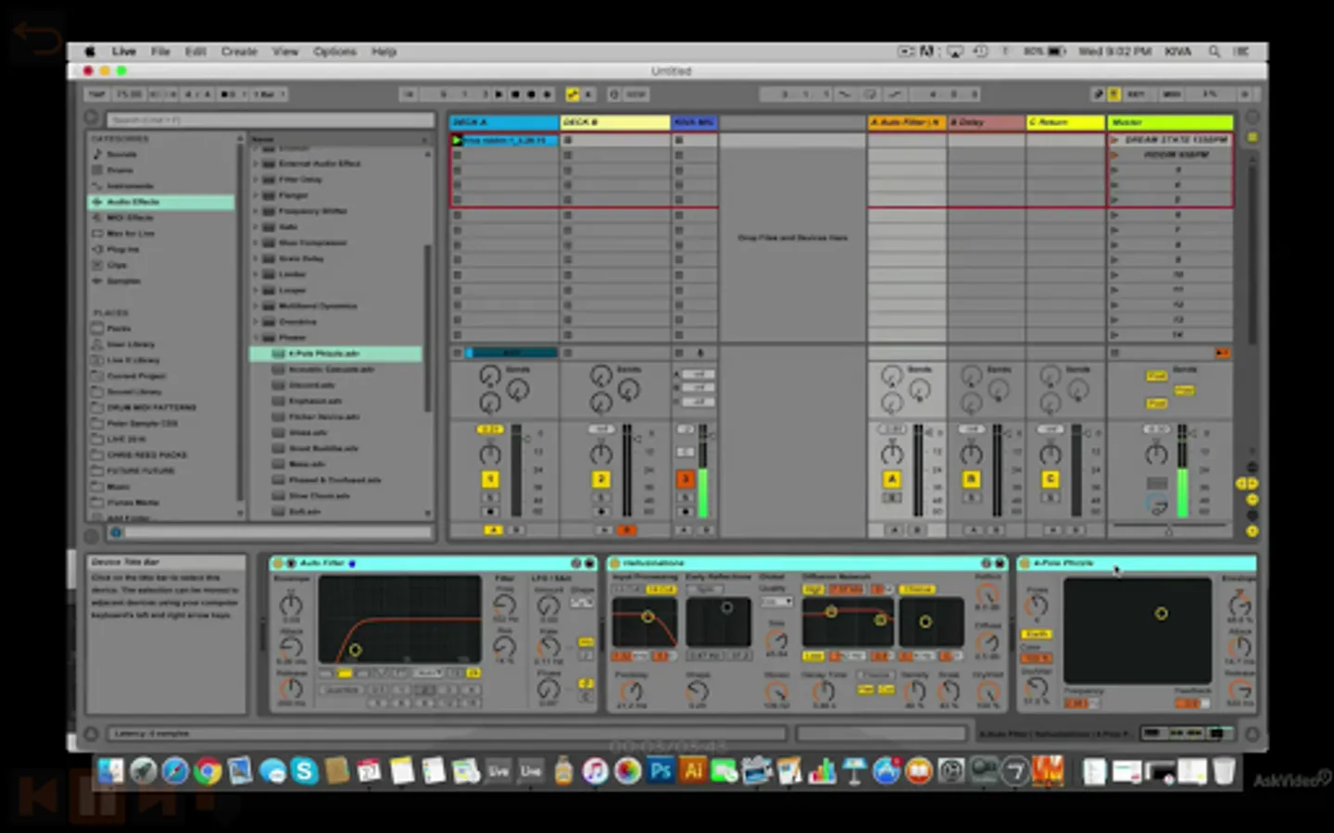Open the Options menu
The height and width of the screenshot is (833, 1334).
point(334,52)
